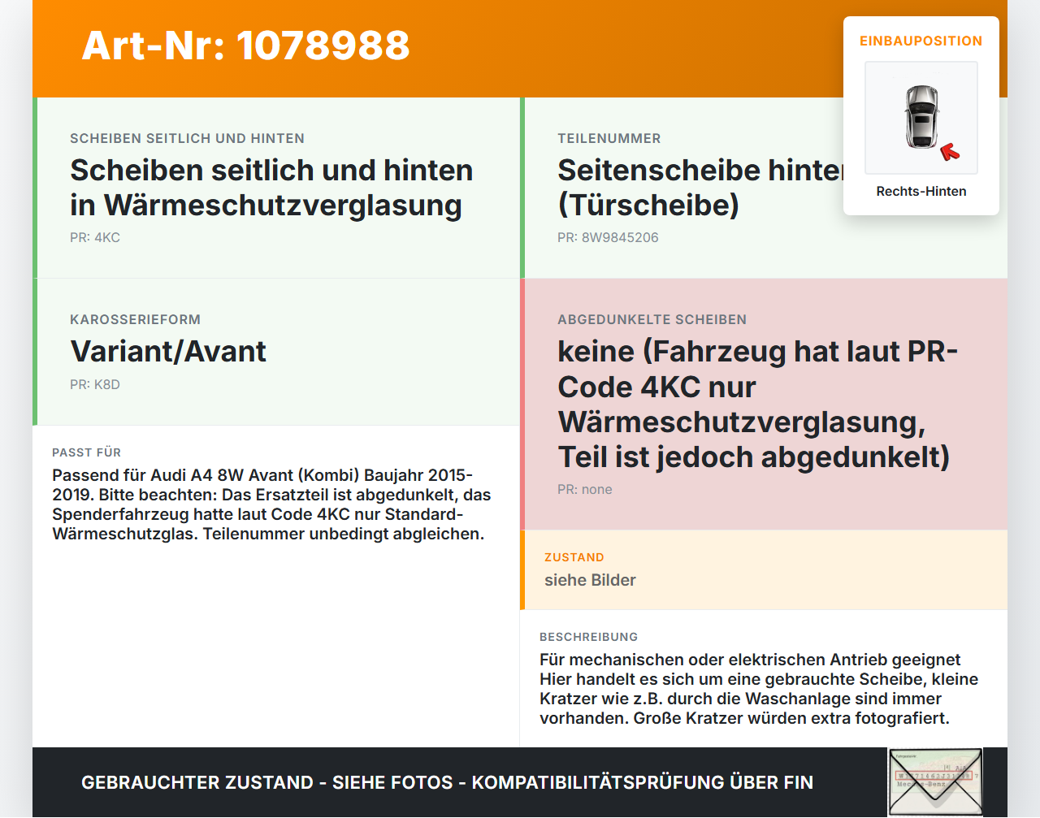Select the article number heading 'Art-Nr: 1078988'
The width and height of the screenshot is (1040, 818).
pyautogui.click(x=245, y=45)
